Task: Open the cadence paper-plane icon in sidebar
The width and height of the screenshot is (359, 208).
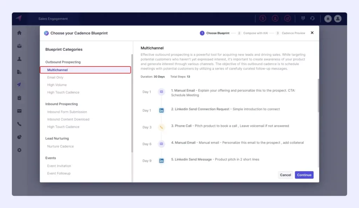Action: coord(19,85)
